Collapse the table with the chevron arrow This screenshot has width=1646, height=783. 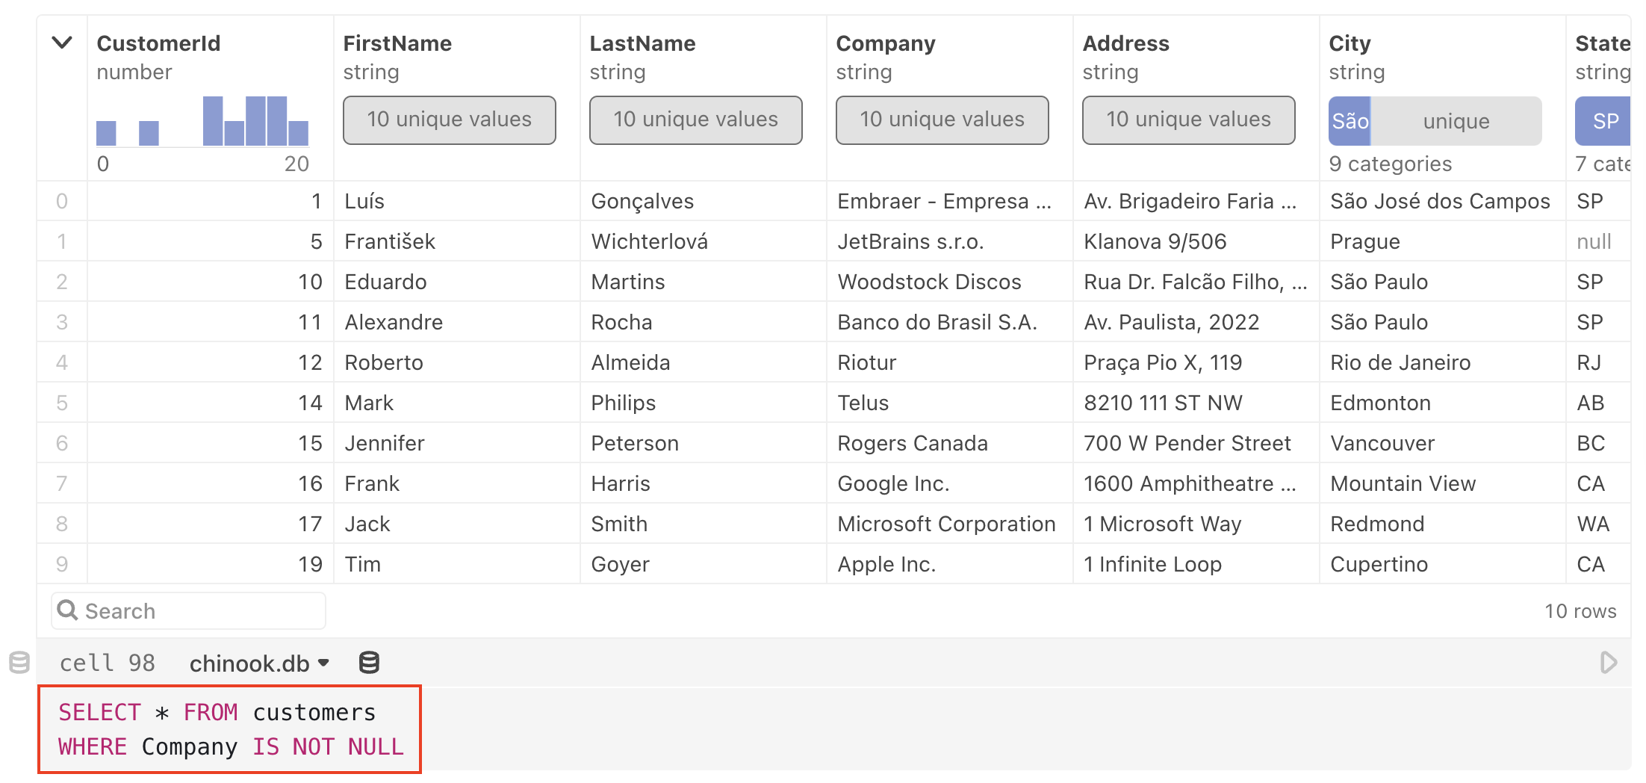(62, 43)
